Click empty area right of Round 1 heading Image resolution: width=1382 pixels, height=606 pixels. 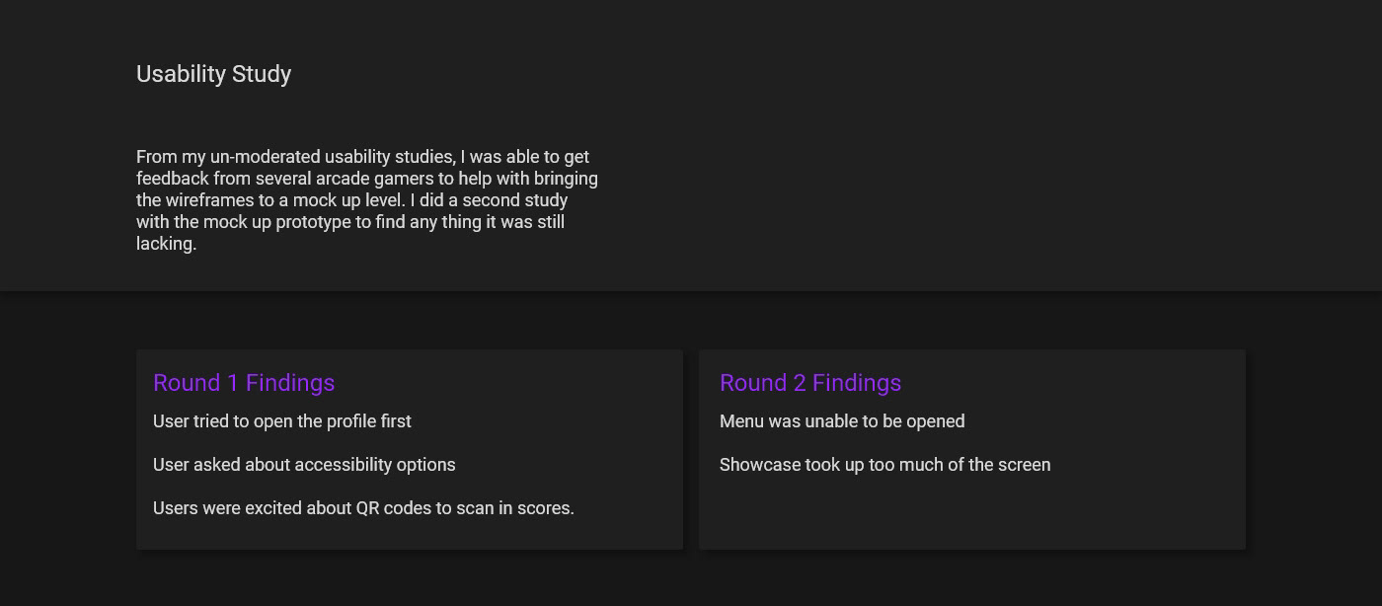(513, 383)
